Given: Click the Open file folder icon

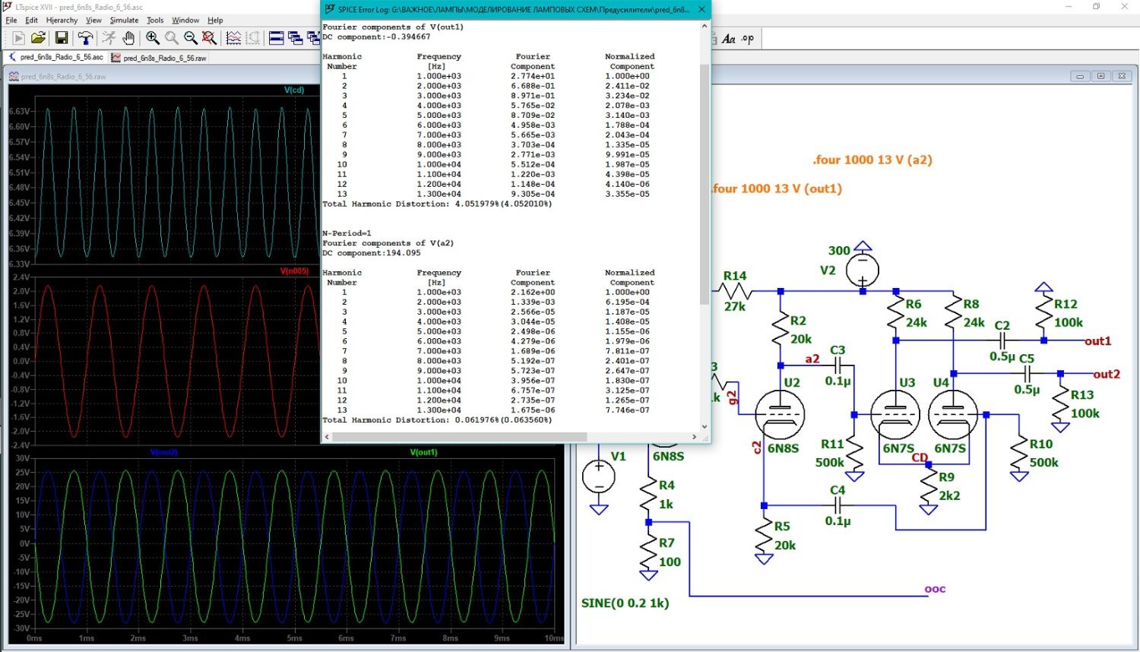Looking at the screenshot, I should (38, 38).
